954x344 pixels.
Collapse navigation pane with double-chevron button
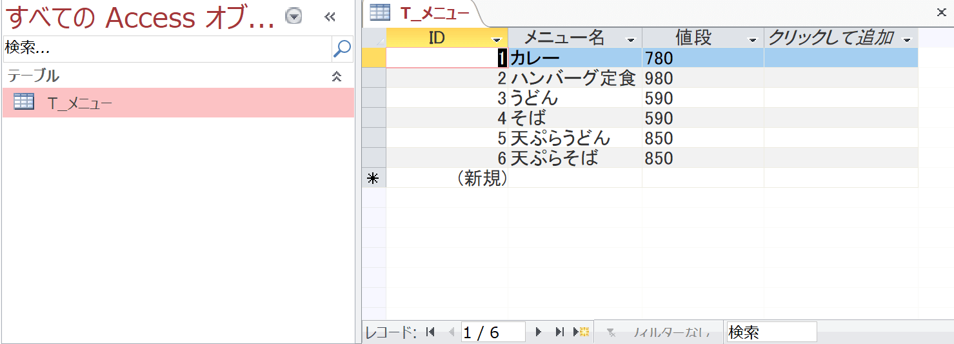click(x=330, y=17)
